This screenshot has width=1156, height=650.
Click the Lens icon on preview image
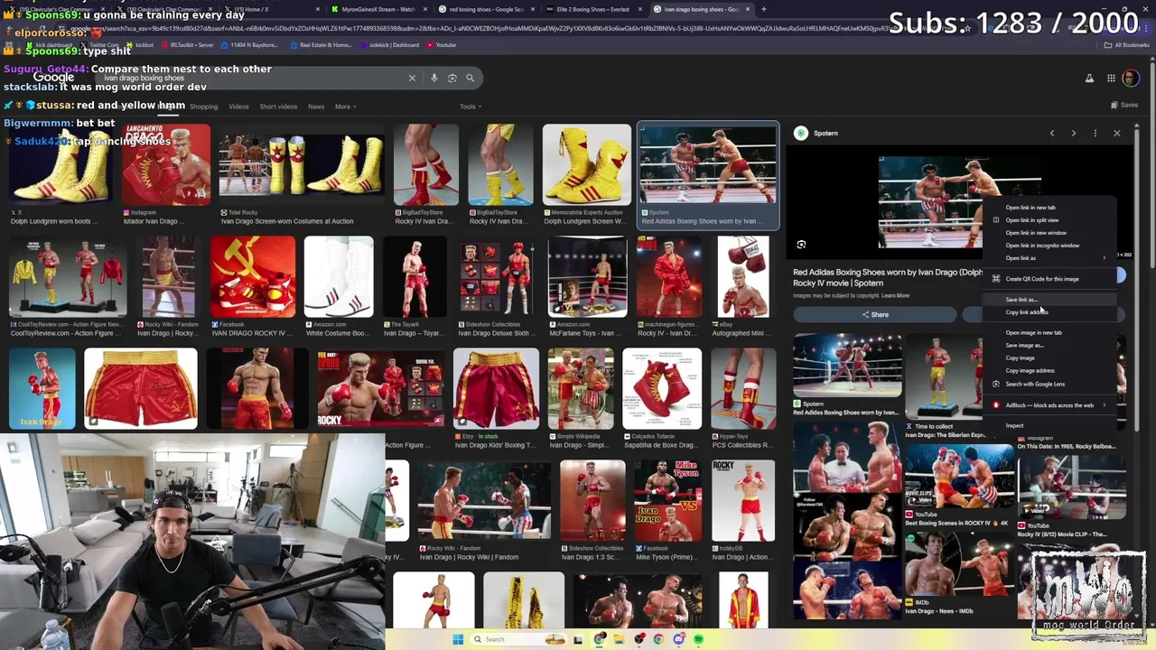coord(801,245)
